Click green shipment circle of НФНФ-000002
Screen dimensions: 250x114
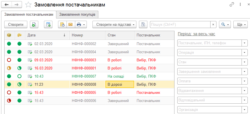click(x=9, y=44)
